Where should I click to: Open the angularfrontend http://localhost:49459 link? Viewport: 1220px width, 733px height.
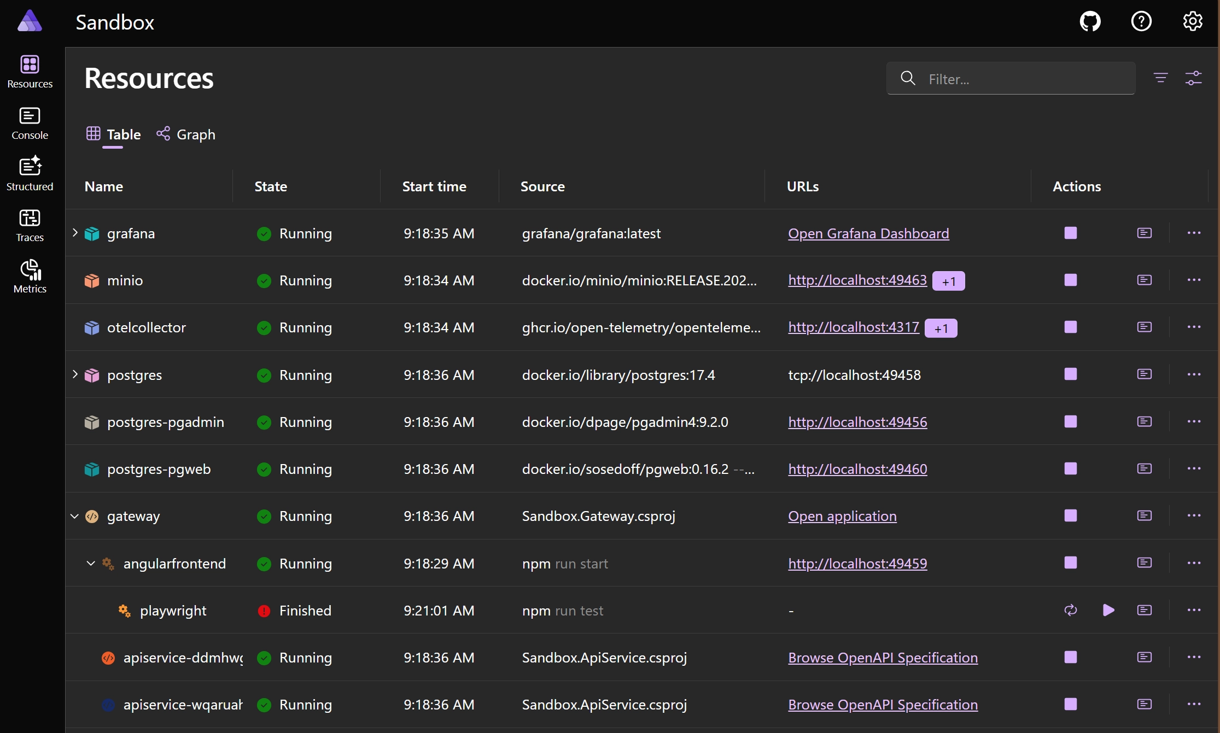coord(857,564)
